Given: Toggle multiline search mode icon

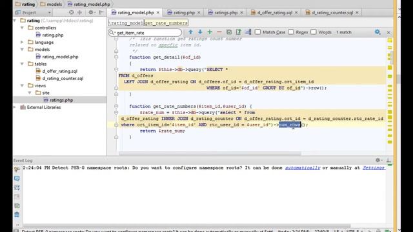Looking at the screenshot, I should coord(248,32).
